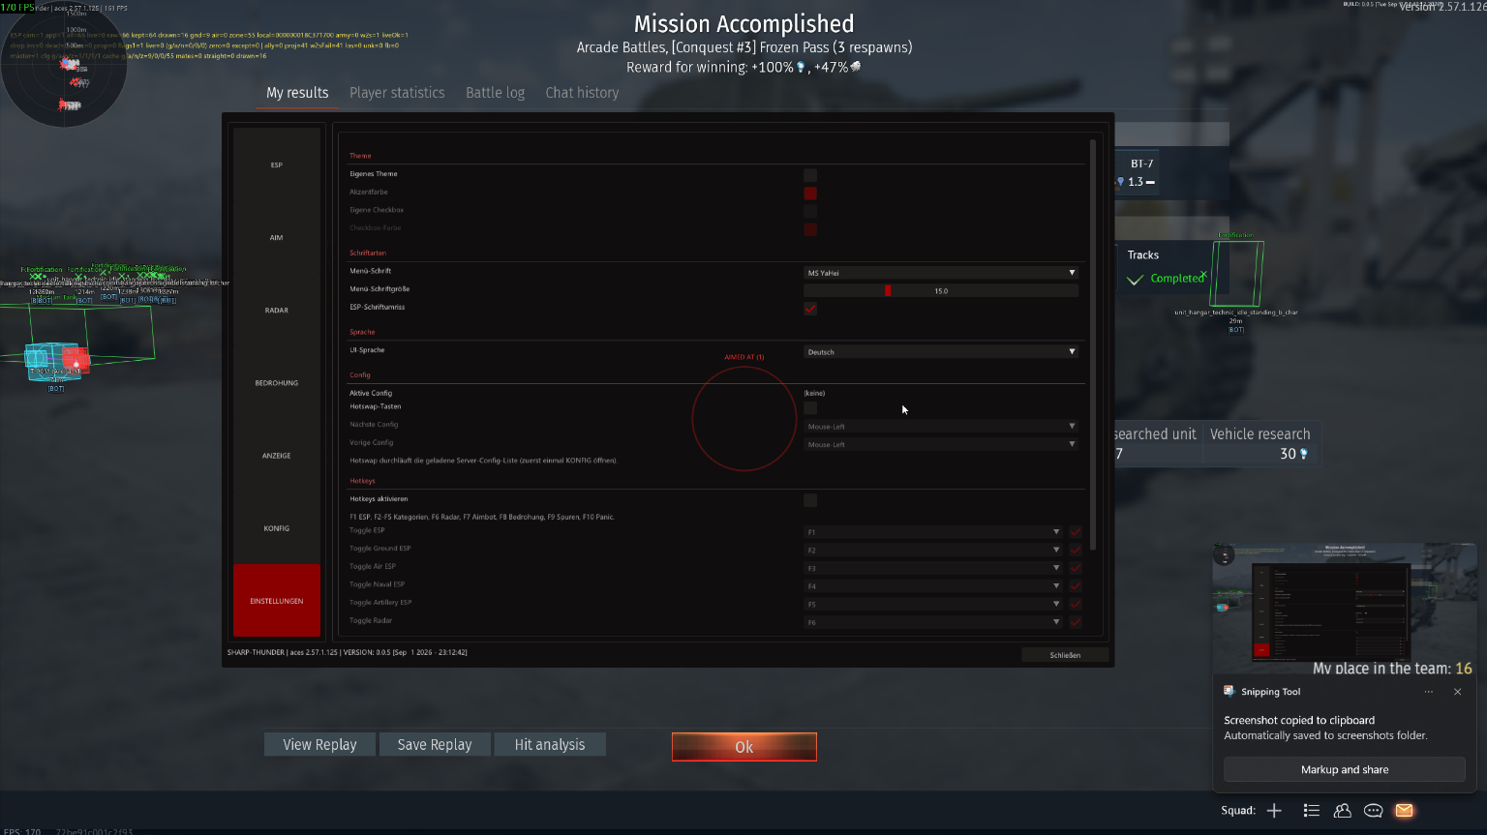Click the Aktive Config (keine) value

coord(814,393)
